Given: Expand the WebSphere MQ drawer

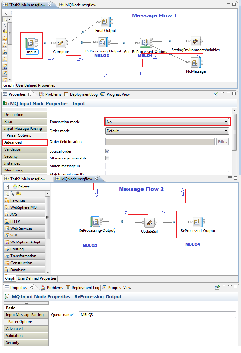Looking at the screenshot, I should [25, 207].
